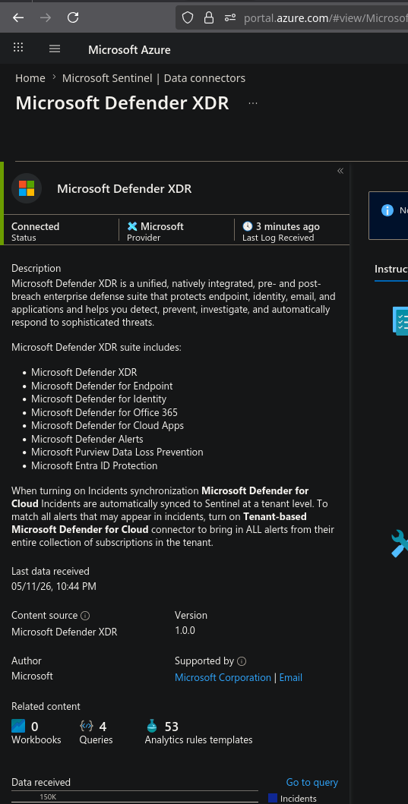Click the Queries code icon

click(86, 726)
